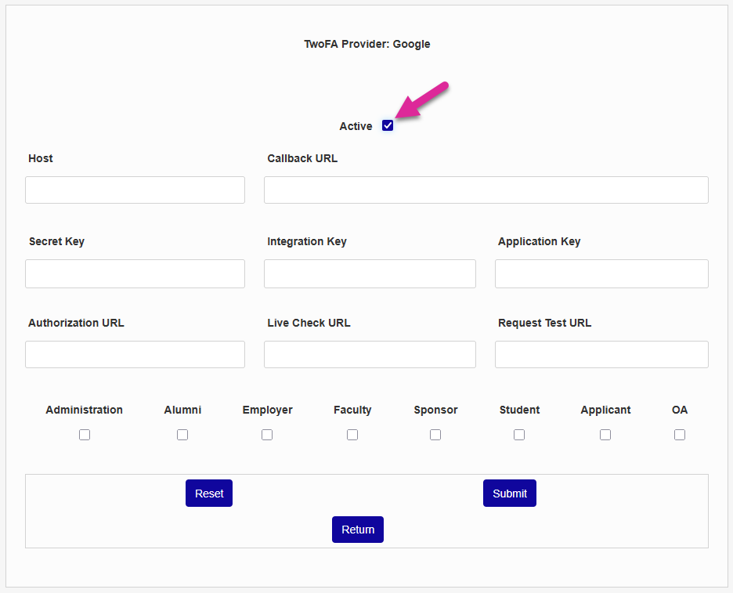Focus the Callback URL text box
The height and width of the screenshot is (593, 733).
[486, 190]
